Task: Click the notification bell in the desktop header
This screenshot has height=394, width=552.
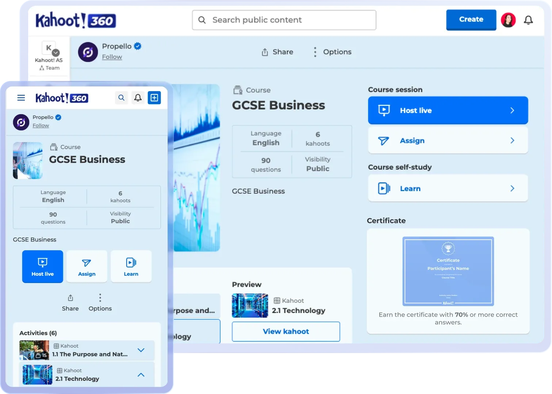Action: (x=528, y=20)
